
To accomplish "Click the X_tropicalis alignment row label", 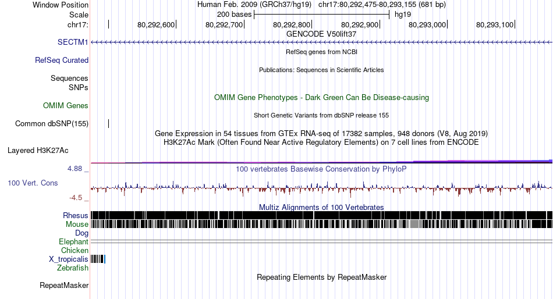I will tap(69, 259).
